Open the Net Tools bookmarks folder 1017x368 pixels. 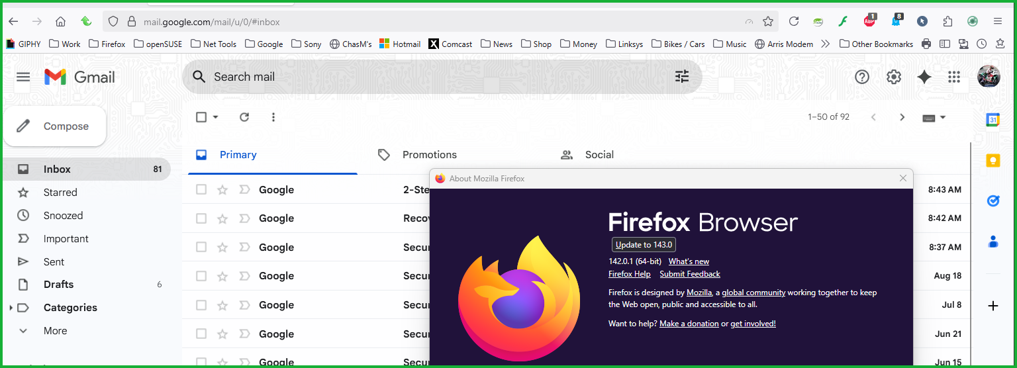[x=213, y=44]
